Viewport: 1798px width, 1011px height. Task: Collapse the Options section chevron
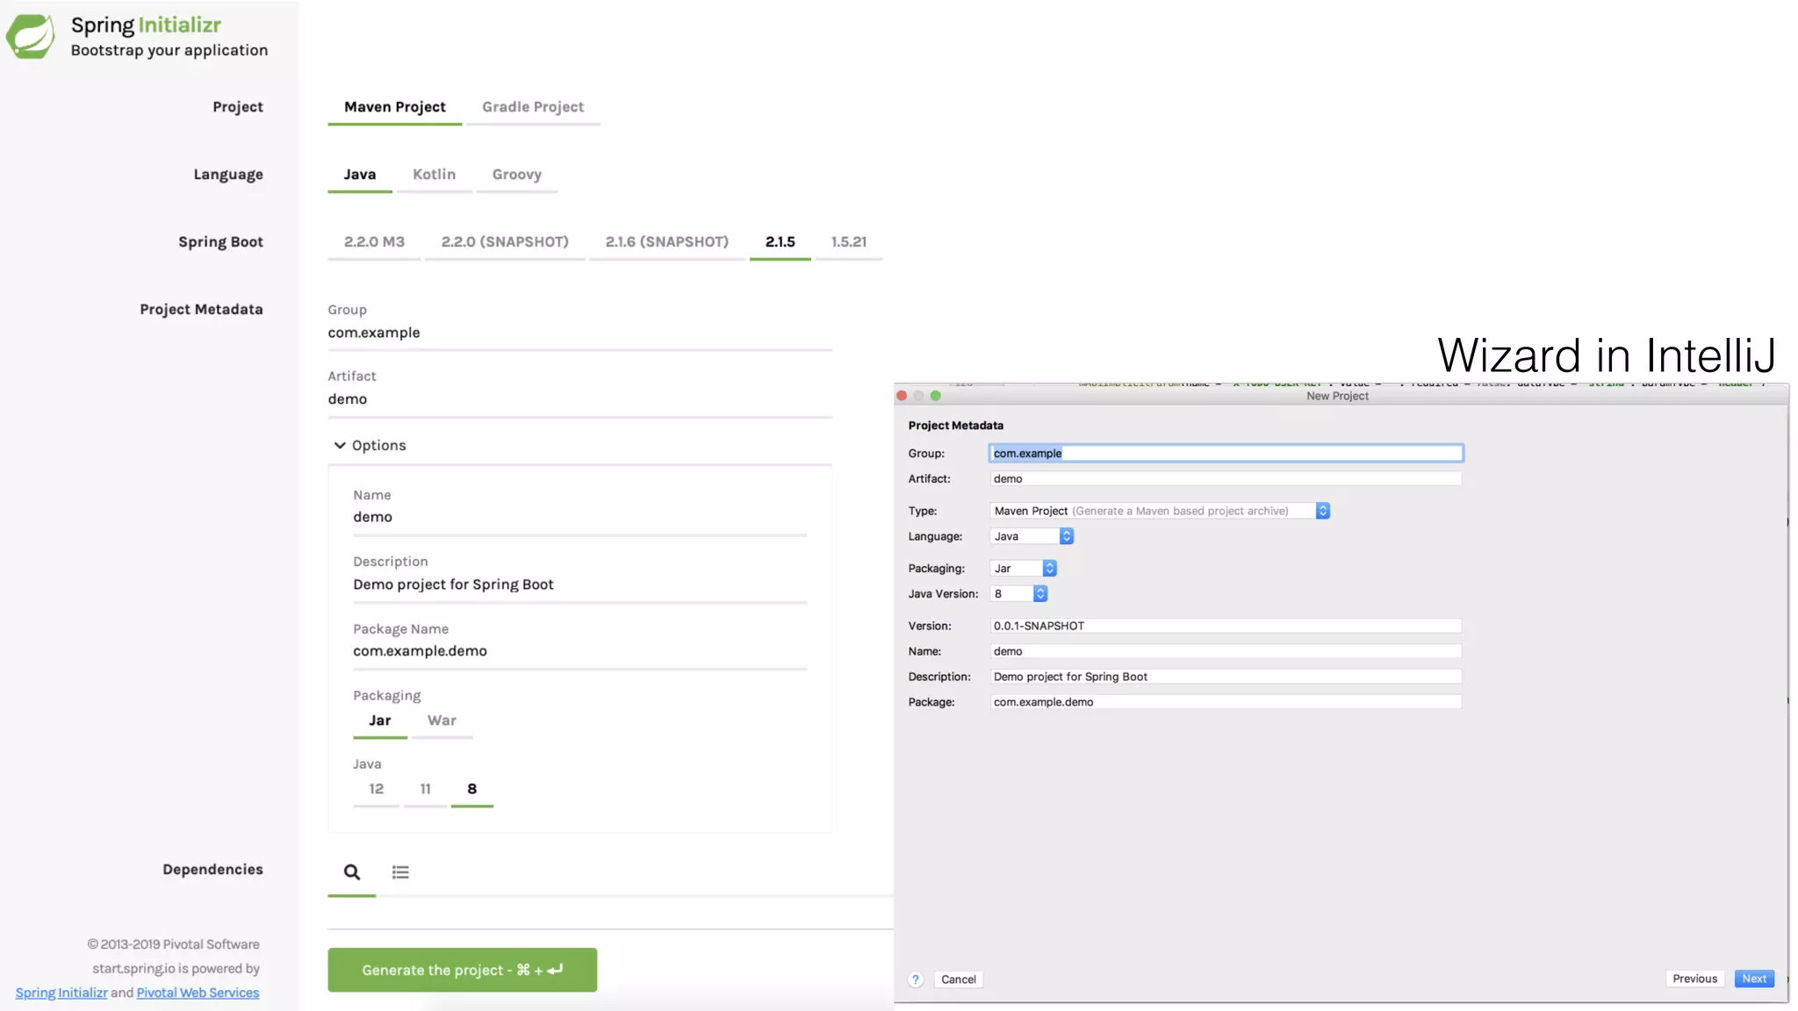pos(340,446)
